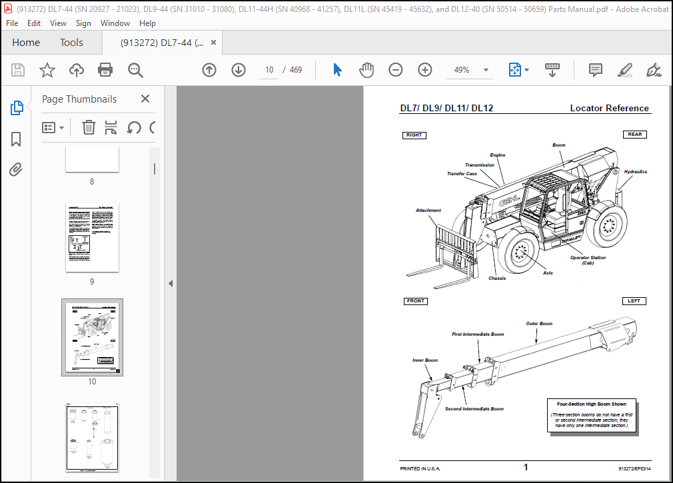673x483 pixels.
Task: Click the 'Attachment' diagram label
Action: coord(428,210)
